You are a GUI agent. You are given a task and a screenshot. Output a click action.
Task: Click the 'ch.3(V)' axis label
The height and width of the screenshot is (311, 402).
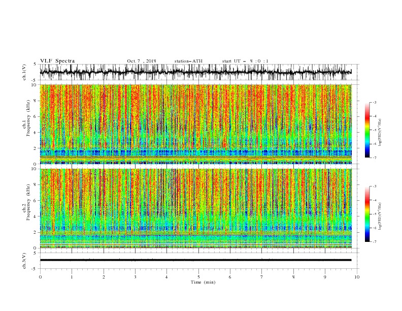pos(24,261)
